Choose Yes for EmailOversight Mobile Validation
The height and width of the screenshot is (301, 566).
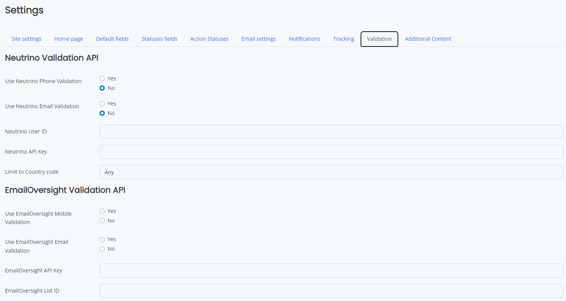(x=102, y=211)
